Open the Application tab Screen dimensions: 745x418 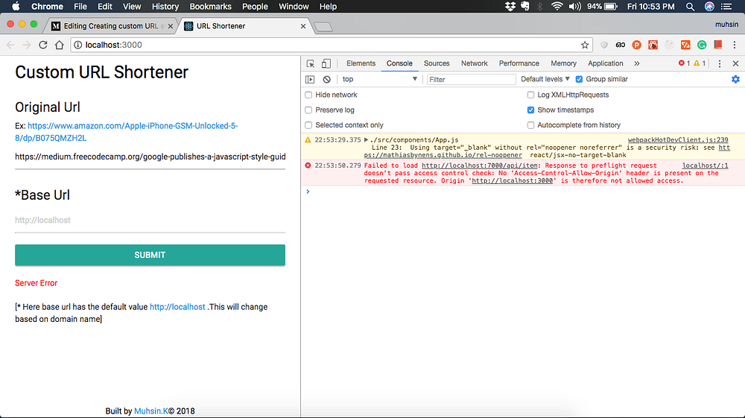coord(605,63)
